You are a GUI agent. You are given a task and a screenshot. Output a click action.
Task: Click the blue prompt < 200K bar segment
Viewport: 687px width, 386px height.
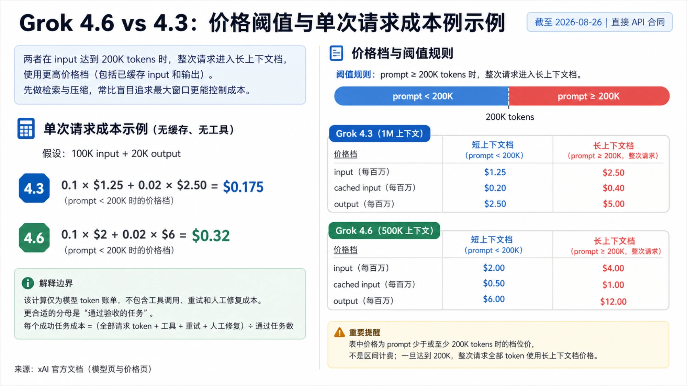422,96
